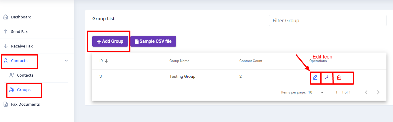The width and height of the screenshot is (393, 122).
Task: Click the Groups people icon
Action: pyautogui.click(x=12, y=90)
